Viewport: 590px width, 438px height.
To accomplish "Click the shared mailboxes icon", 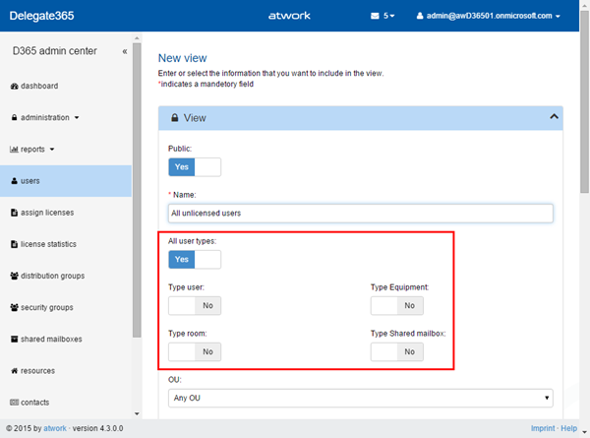I will pyautogui.click(x=14, y=340).
